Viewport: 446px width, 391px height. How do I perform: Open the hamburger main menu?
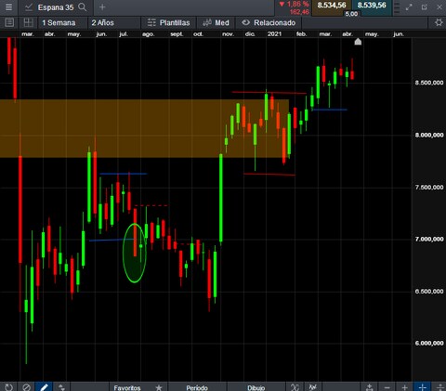pyautogui.click(x=8, y=7)
